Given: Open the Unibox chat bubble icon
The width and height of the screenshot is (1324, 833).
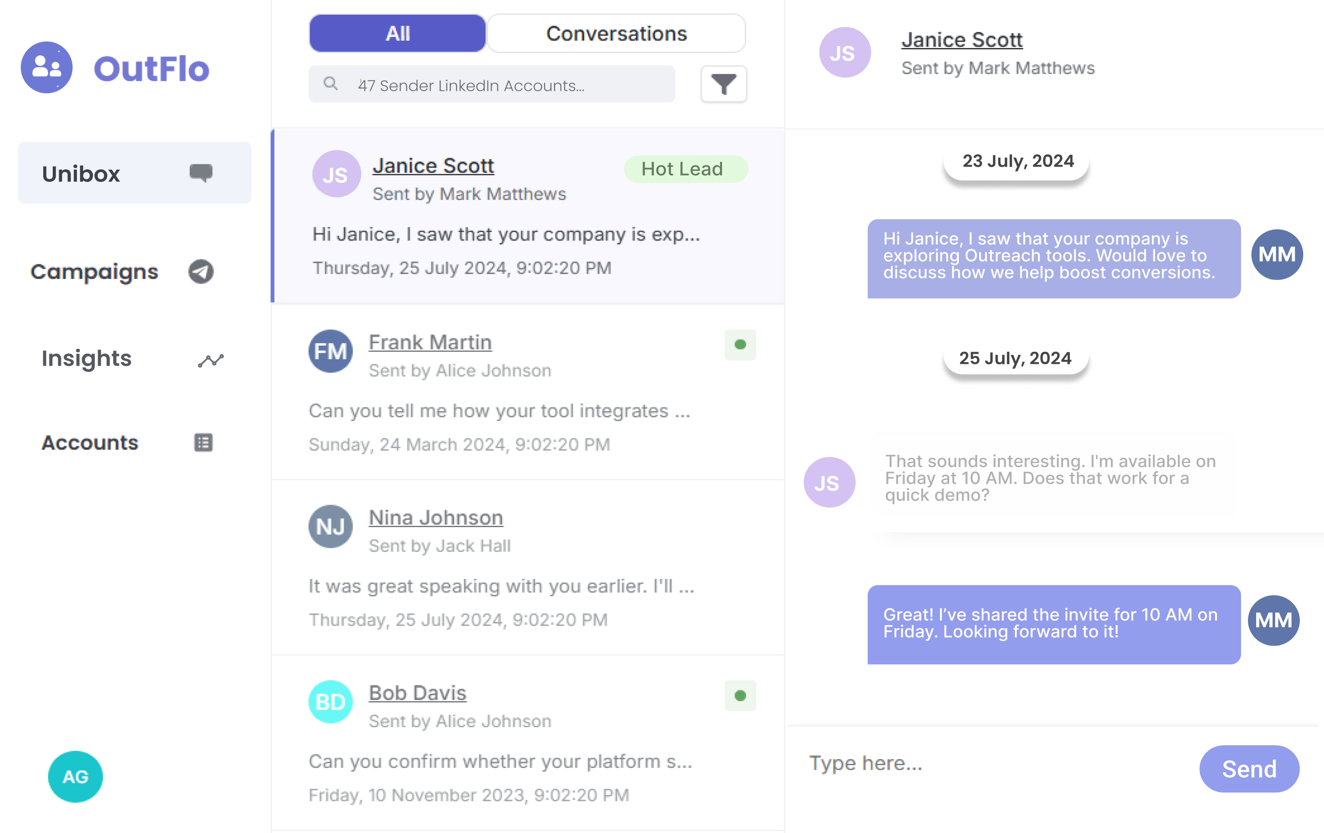Looking at the screenshot, I should [x=201, y=173].
